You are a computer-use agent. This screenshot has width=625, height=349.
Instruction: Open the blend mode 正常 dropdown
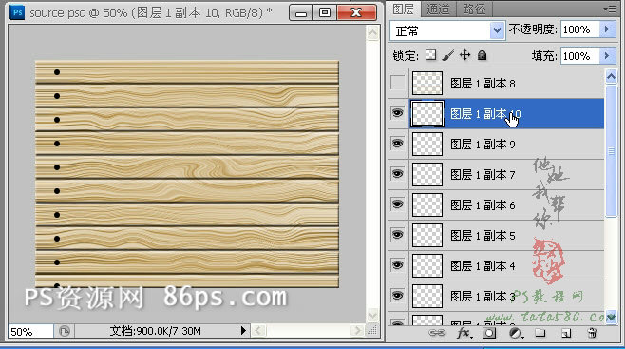click(497, 30)
